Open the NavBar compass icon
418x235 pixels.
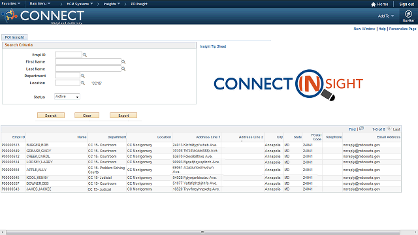(x=408, y=14)
